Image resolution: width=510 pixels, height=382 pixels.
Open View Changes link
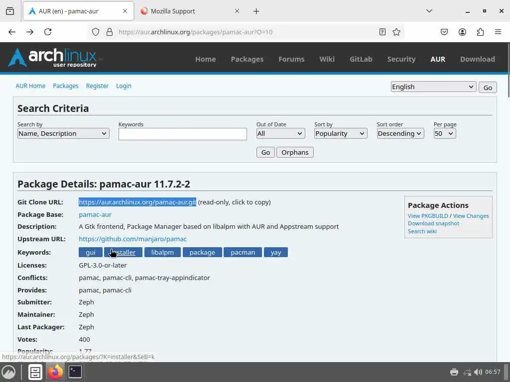tap(471, 216)
